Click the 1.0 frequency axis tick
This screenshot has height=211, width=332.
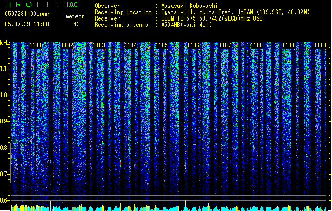[x=5, y=95]
